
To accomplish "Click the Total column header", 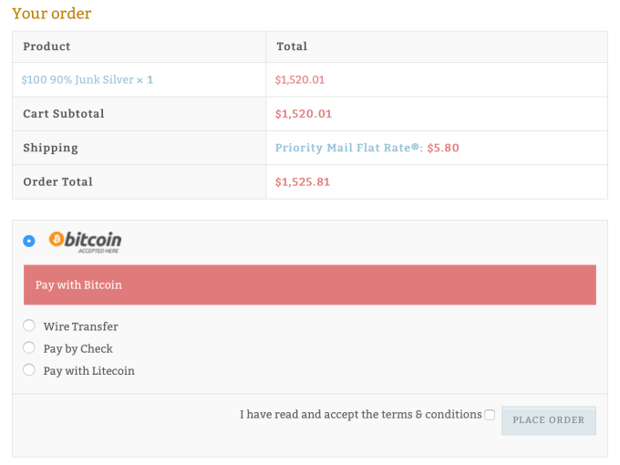I will 292,46.
